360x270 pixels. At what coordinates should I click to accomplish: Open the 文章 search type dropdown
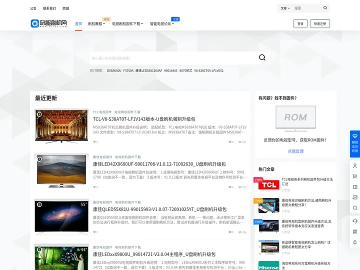click(x=285, y=8)
